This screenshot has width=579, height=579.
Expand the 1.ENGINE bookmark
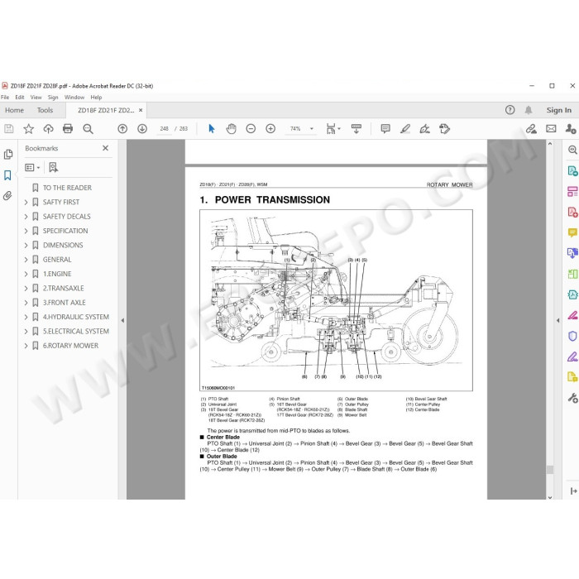[26, 274]
